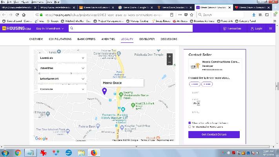The image size is (279, 157).
Task: Toggle reader view icon in address bar
Action: coord(171,15)
